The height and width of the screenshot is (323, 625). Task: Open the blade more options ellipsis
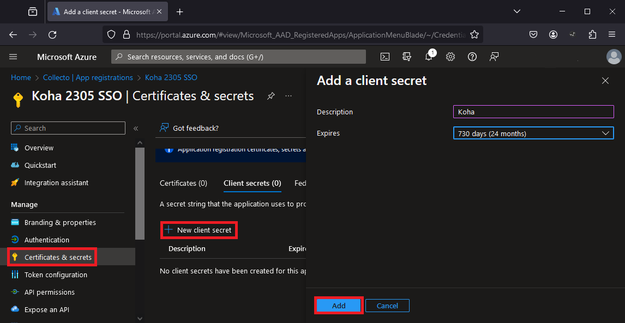pyautogui.click(x=289, y=96)
